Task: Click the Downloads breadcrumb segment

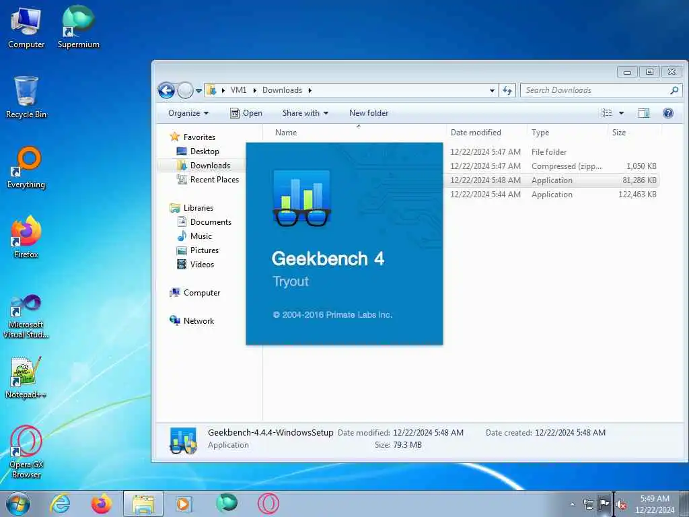Action: (x=282, y=90)
